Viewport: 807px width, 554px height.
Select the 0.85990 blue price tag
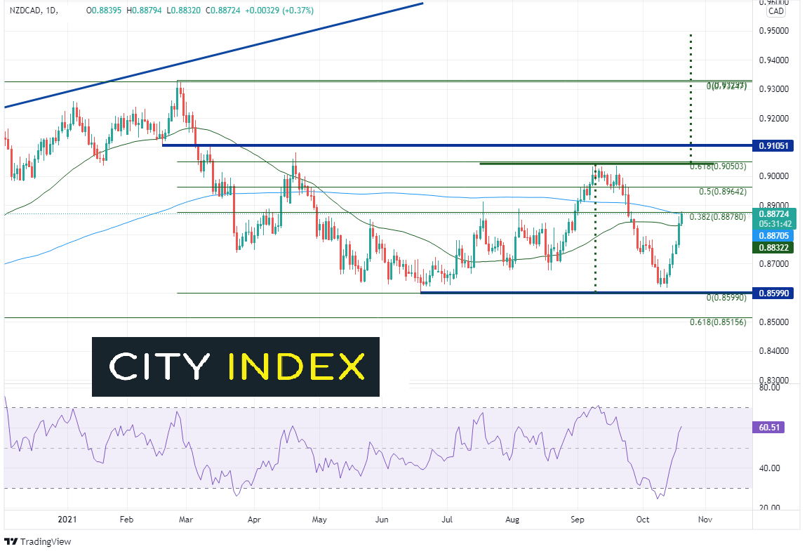coord(773,294)
